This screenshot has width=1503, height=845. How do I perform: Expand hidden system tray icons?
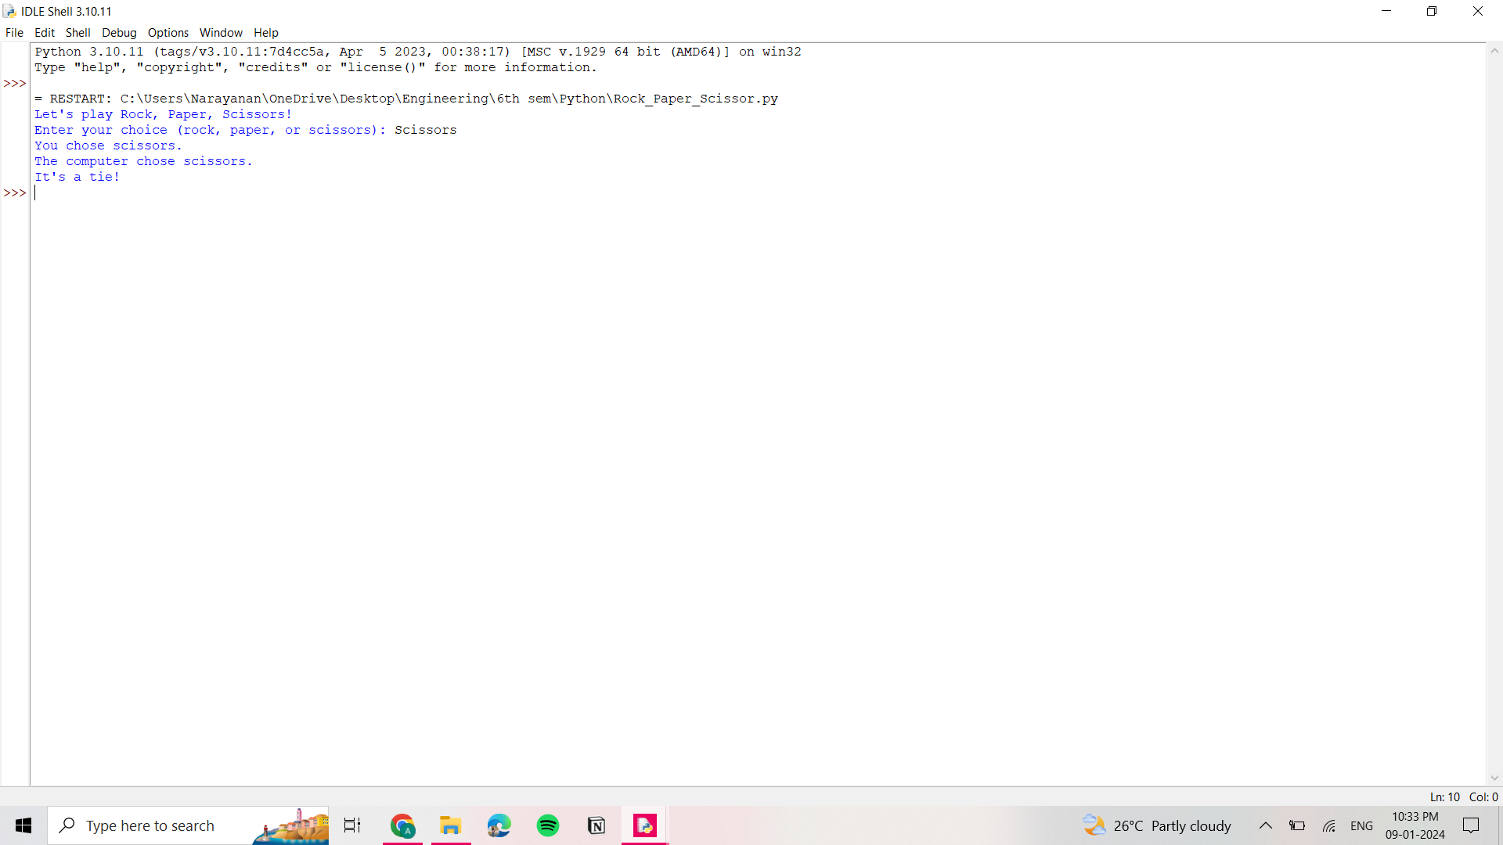(1265, 825)
